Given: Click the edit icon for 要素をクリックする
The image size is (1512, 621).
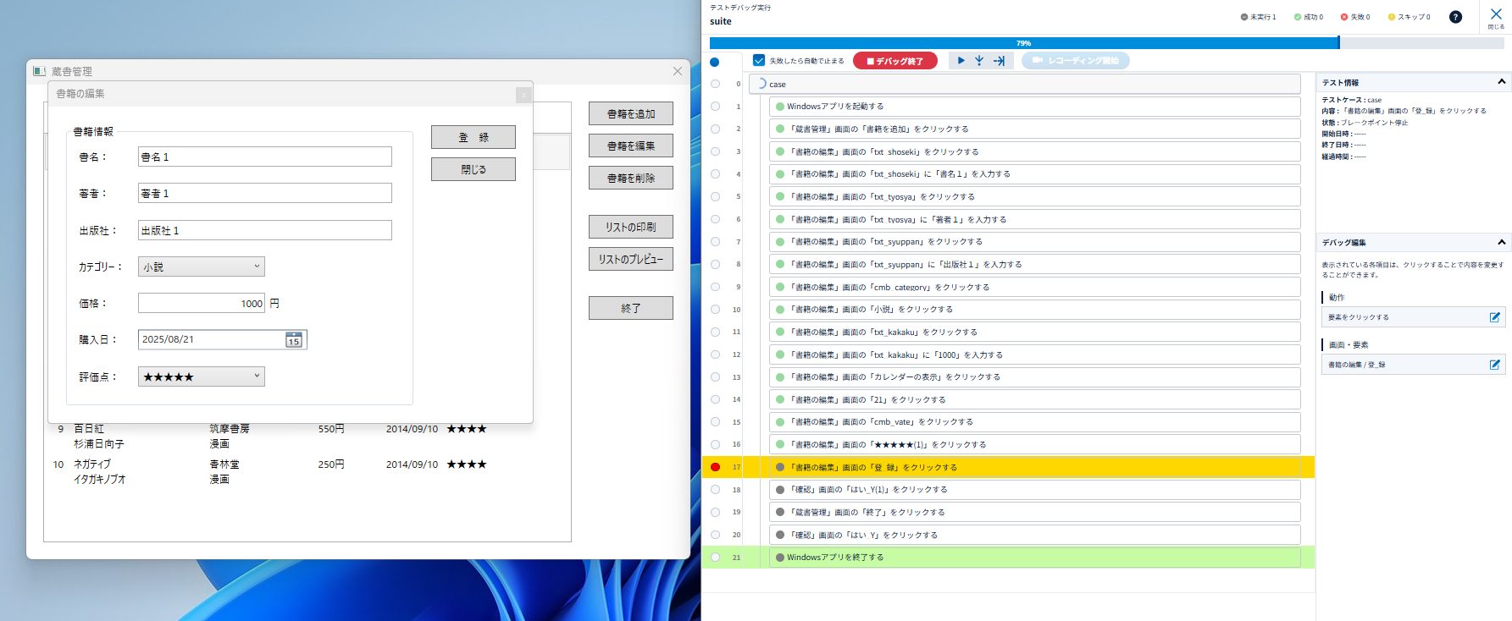Looking at the screenshot, I should 1494,317.
